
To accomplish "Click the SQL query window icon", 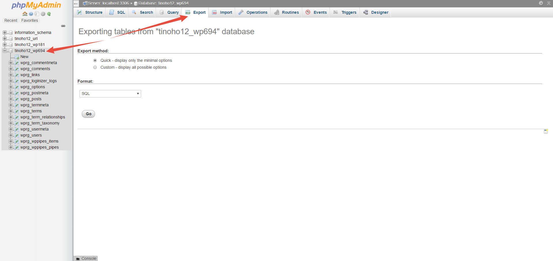I will 37,14.
